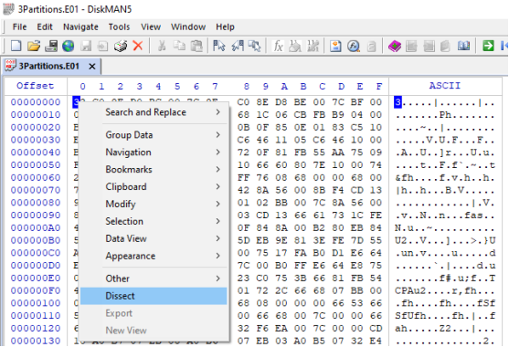Expand the Group Data submenu
The image size is (509, 347).
(x=154, y=135)
